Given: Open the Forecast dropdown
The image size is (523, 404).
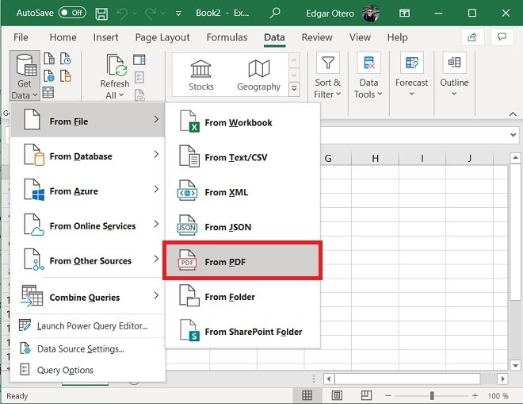Looking at the screenshot, I should (411, 75).
